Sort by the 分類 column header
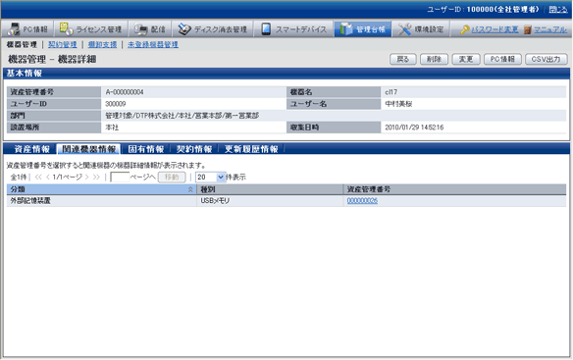Screen dimensions: 573x360 point(102,189)
